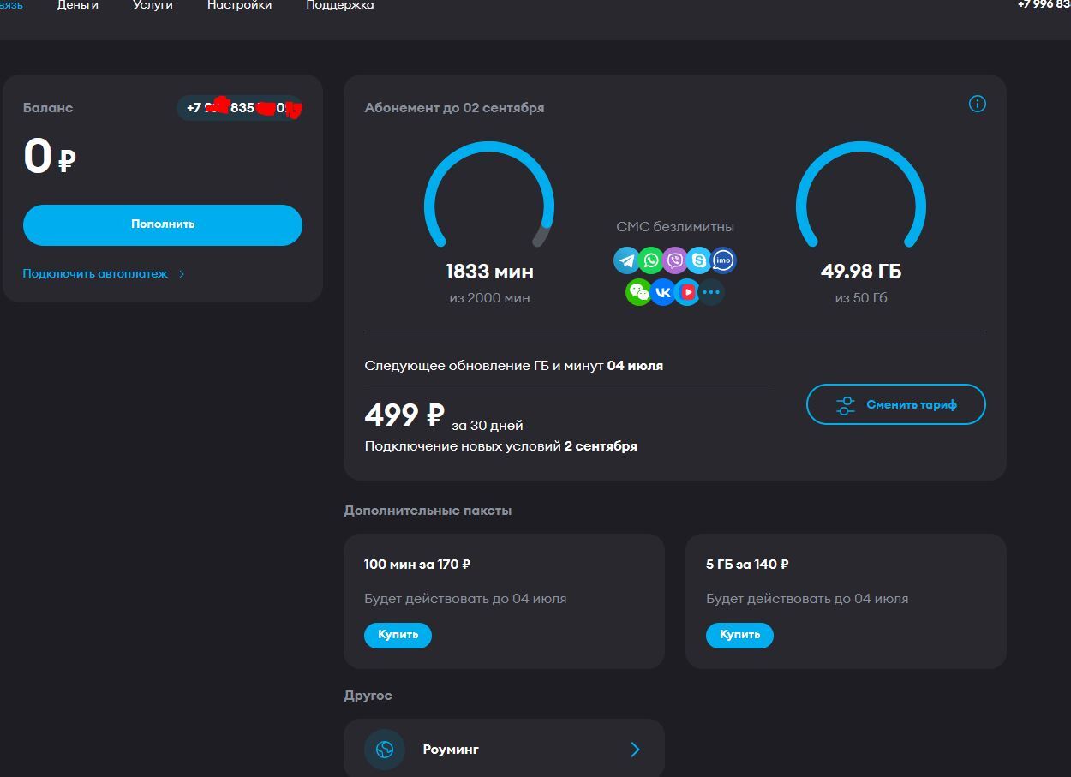Click the Skype messenger icon
Screen dimensions: 1071x777
[699, 260]
